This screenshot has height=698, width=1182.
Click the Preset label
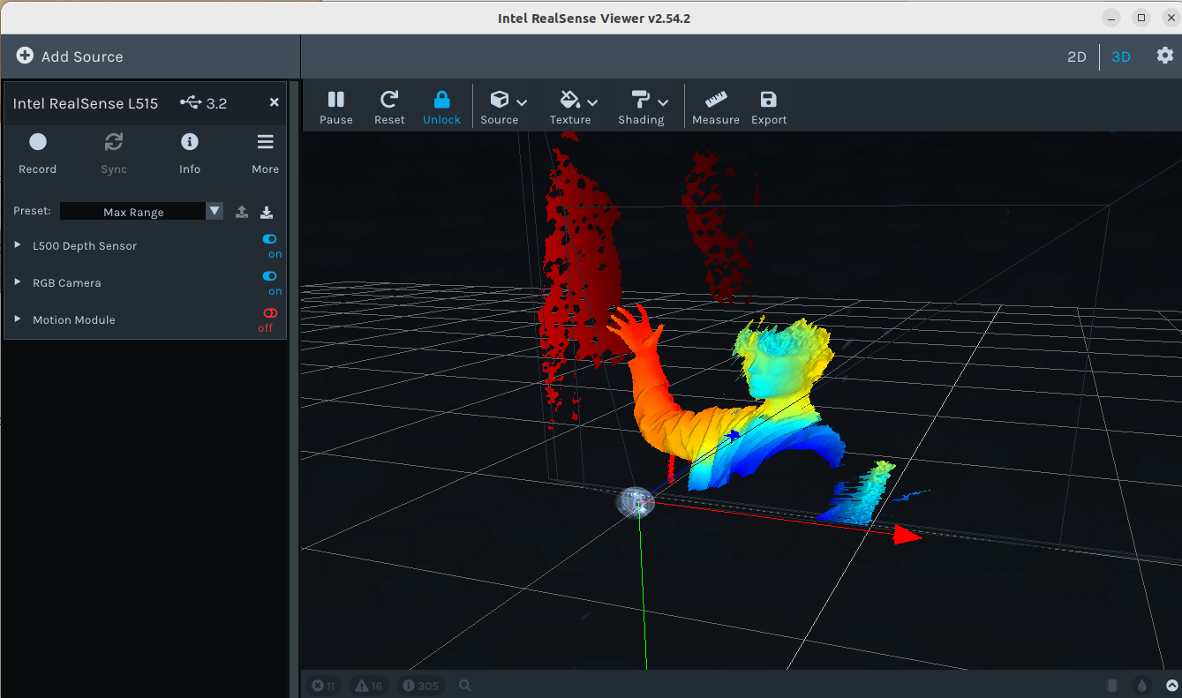pos(32,211)
